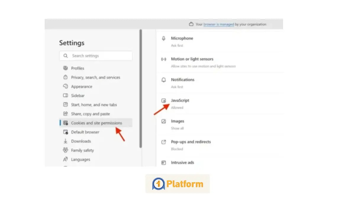Image resolution: width=355 pixels, height=199 pixels.
Task: Open Cookies and site permissions
Action: tap(96, 123)
